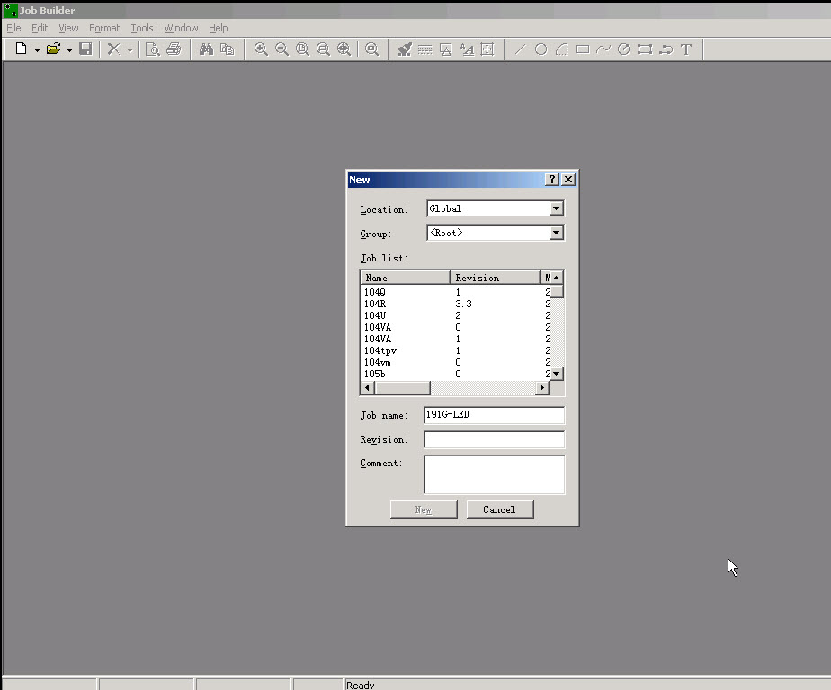
Task: Open the dropdown arrow beside New icon
Action: pyautogui.click(x=37, y=50)
